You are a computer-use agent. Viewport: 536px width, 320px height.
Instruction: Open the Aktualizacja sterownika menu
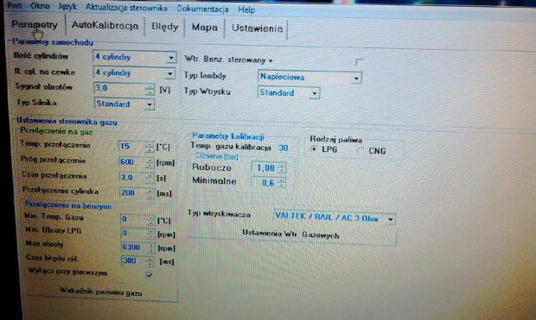tap(126, 8)
